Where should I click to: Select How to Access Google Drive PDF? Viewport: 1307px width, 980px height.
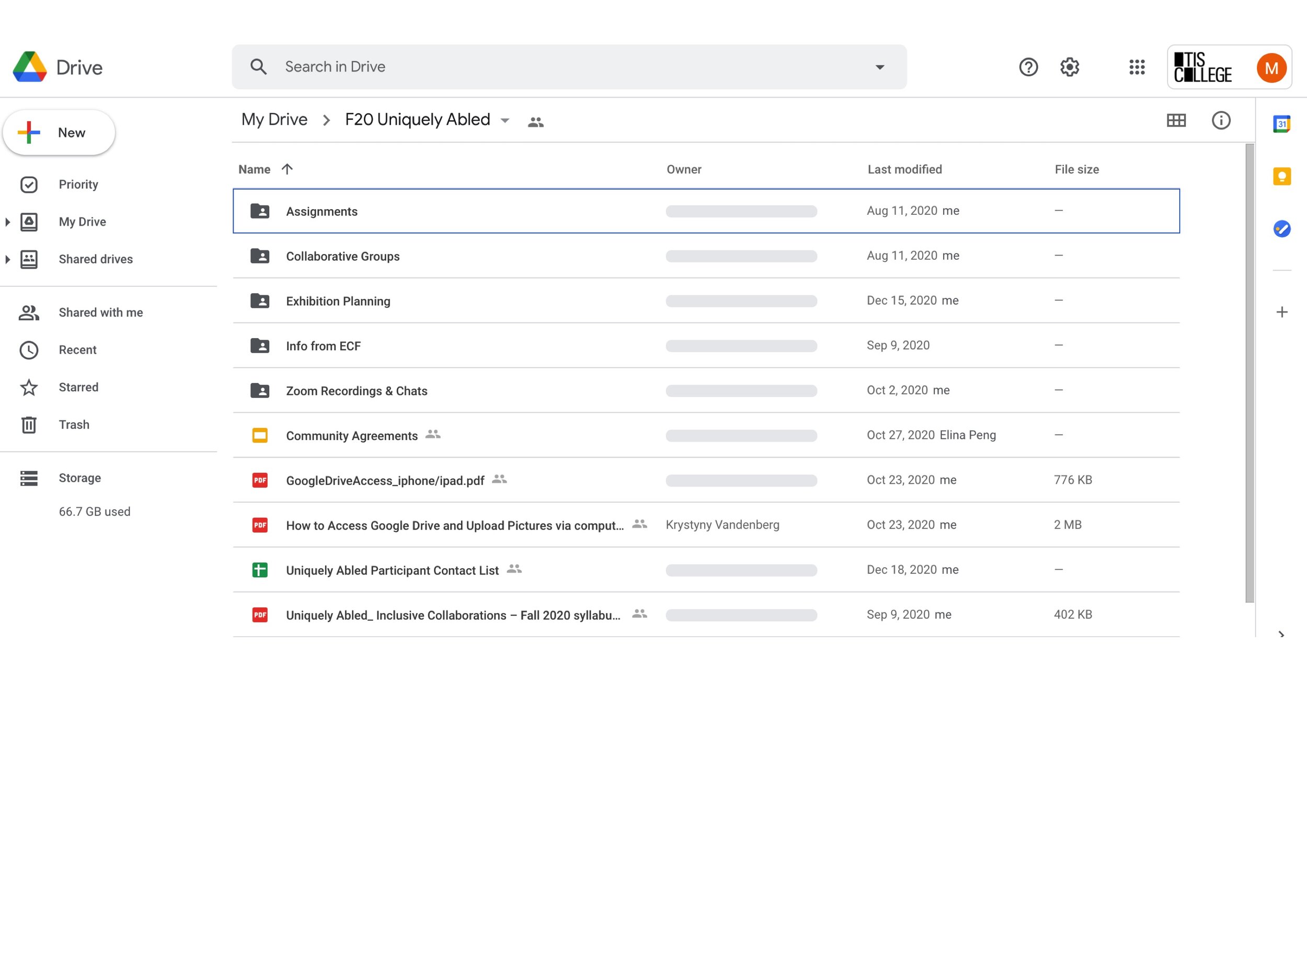(706, 525)
